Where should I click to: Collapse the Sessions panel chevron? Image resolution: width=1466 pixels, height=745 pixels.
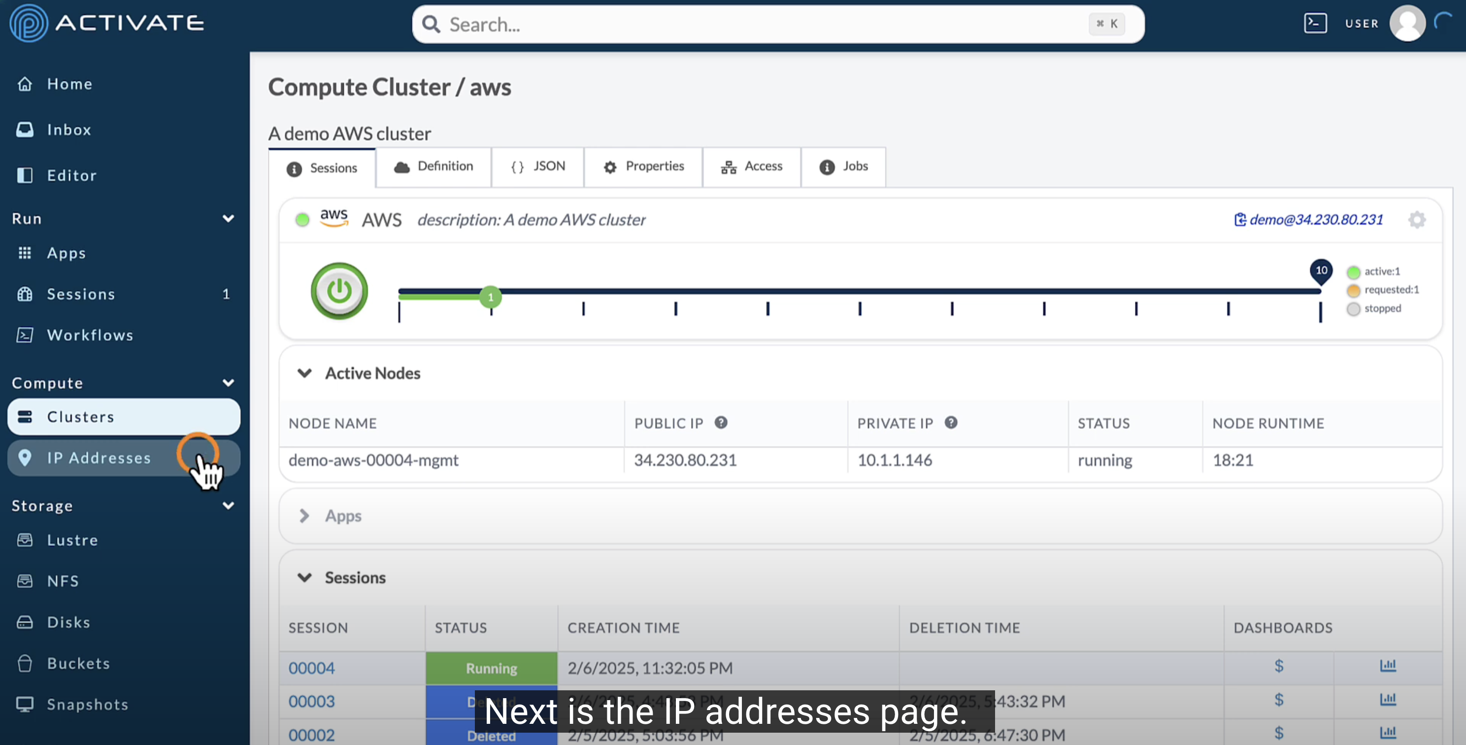(x=304, y=577)
